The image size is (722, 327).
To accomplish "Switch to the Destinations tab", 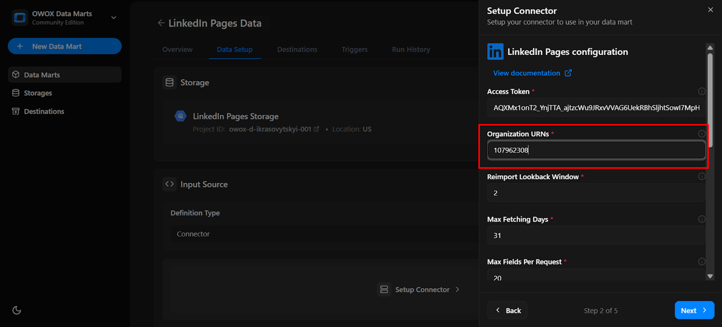I will tap(297, 49).
